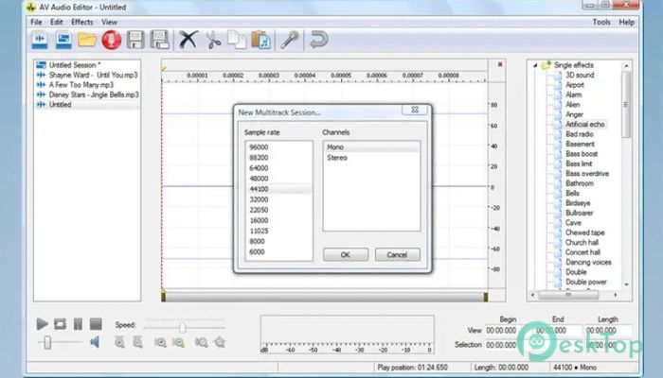Select the Chewed tape effect

[x=584, y=232]
